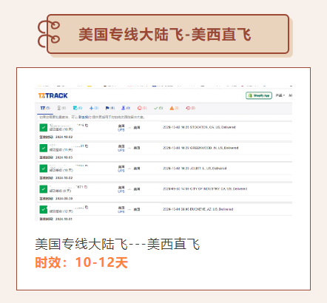
Task: Expand the 产品 dropdown menu
Action: (280, 95)
